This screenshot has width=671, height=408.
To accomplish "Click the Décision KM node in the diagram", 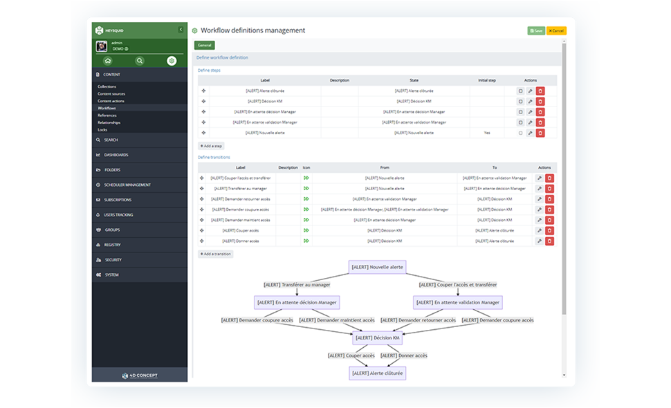I will tap(378, 338).
